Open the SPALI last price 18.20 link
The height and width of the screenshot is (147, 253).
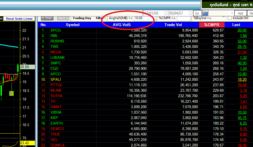[x=242, y=80]
